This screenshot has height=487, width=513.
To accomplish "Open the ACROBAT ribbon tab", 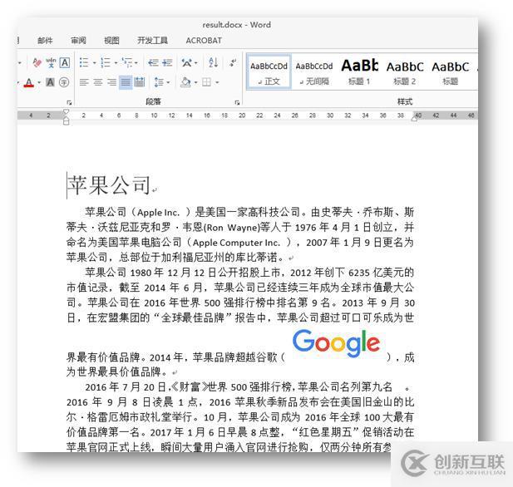I will (204, 41).
